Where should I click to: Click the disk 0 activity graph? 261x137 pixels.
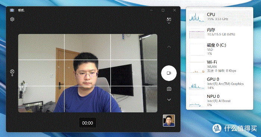point(197,50)
